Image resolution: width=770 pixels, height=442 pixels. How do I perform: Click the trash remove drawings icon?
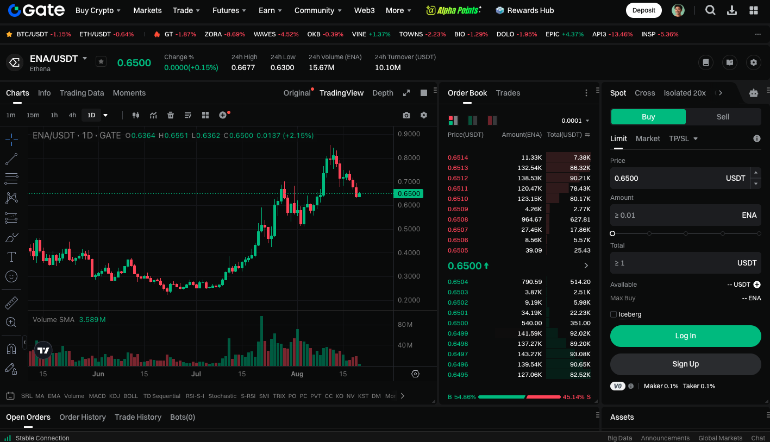coord(171,115)
